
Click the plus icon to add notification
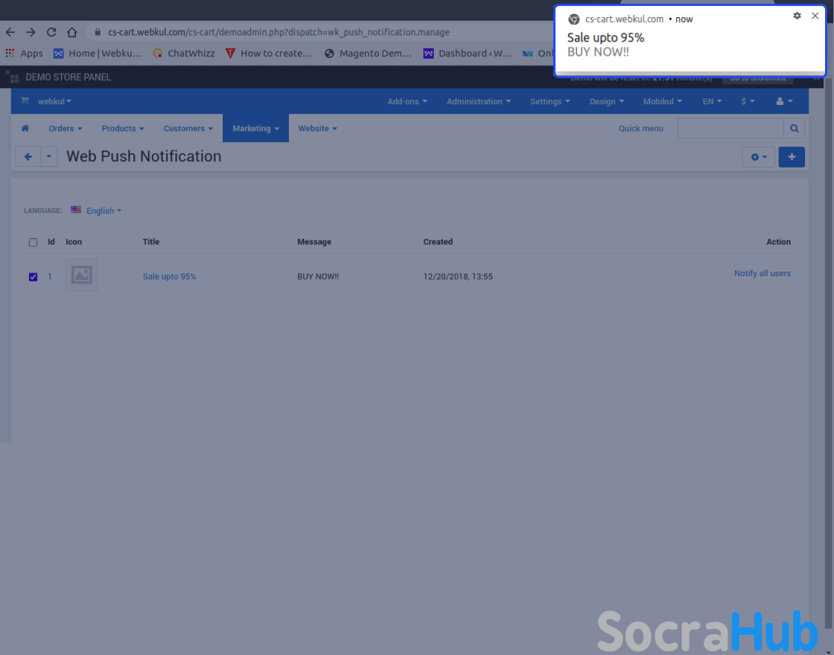click(x=791, y=157)
